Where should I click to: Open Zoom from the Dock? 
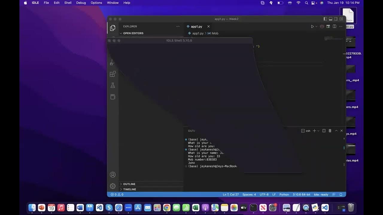[x=128, y=208]
